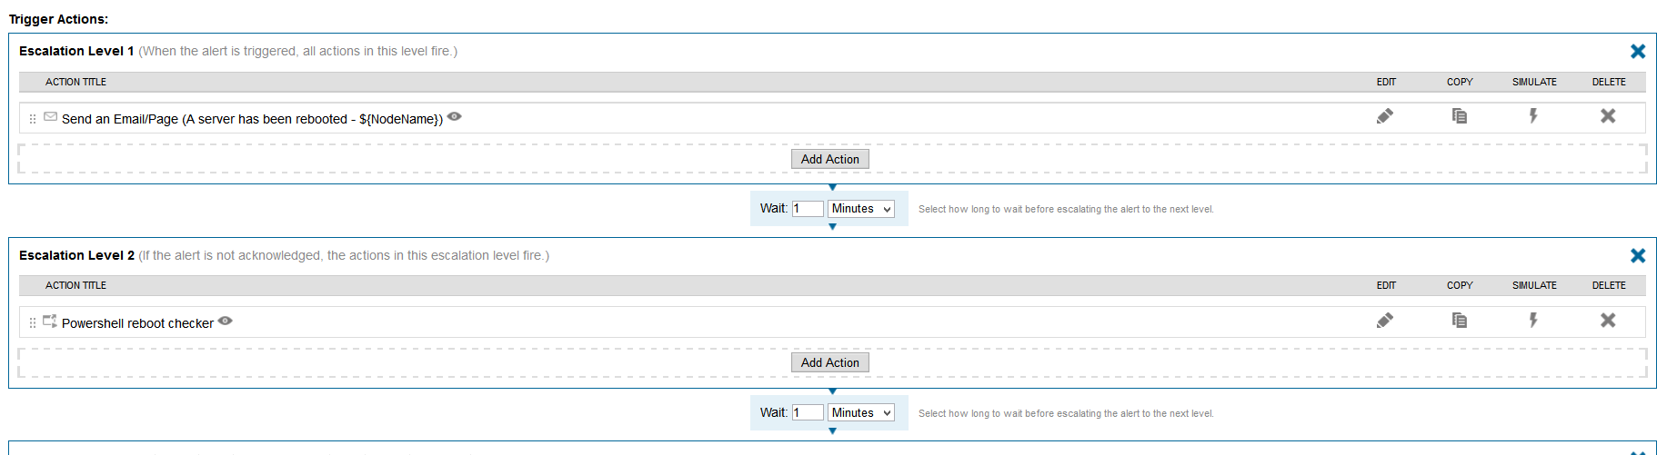This screenshot has height=455, width=1657.
Task: Copy the Send an Email/Page action
Action: coord(1460,116)
